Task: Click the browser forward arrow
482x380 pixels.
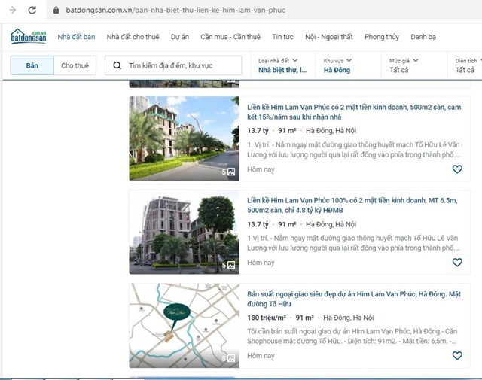Action: pyautogui.click(x=13, y=10)
